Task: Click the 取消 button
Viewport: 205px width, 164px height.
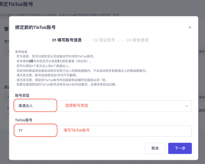Action: [x=155, y=148]
